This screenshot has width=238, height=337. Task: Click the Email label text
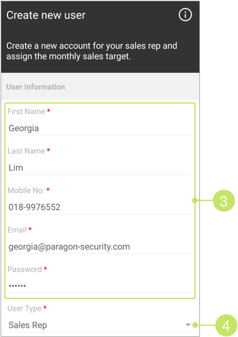tap(17, 230)
